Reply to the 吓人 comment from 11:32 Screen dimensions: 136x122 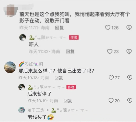click(x=70, y=51)
